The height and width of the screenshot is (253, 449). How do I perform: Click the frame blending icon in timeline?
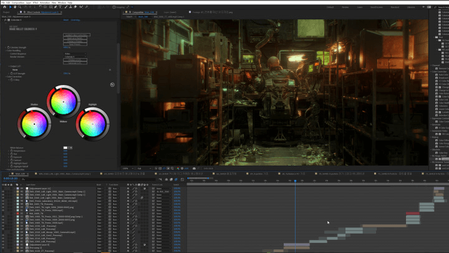click(x=171, y=179)
